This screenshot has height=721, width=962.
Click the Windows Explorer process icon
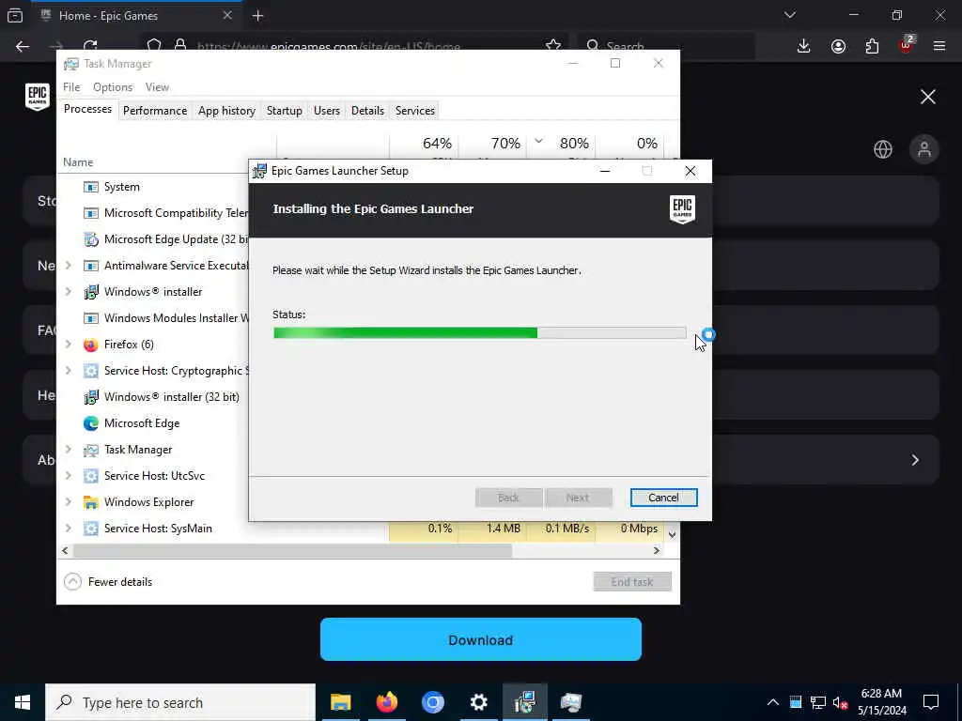coord(91,502)
